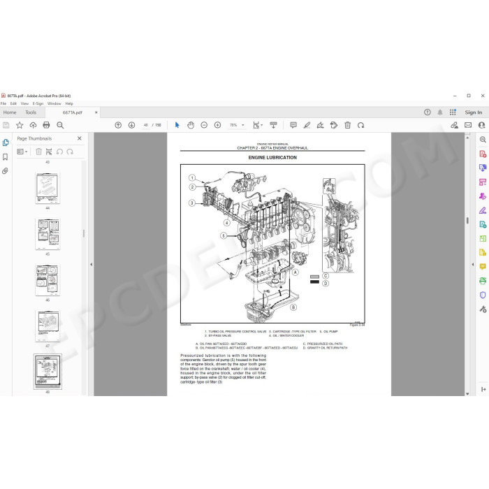Print the document
The height and width of the screenshot is (489, 489).
point(47,125)
